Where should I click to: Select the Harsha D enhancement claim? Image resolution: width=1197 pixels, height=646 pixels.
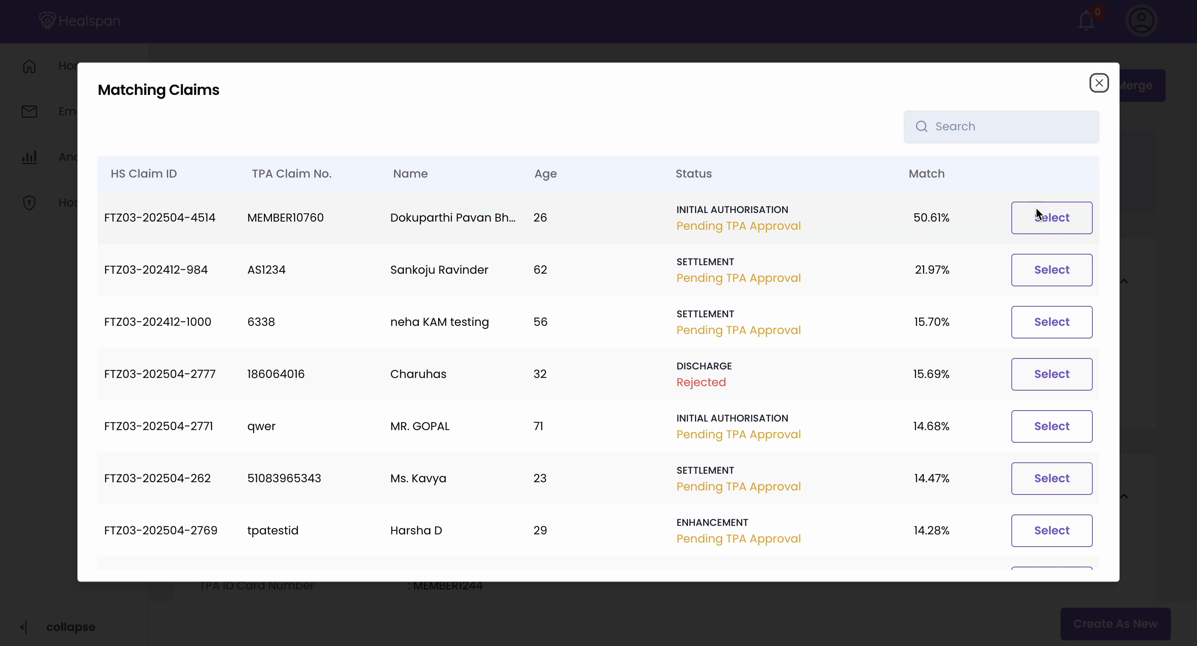coord(1052,530)
